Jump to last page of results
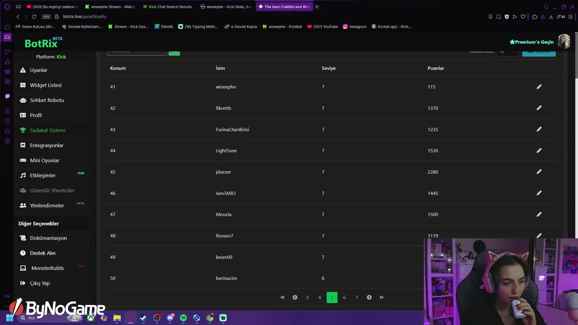 382,297
